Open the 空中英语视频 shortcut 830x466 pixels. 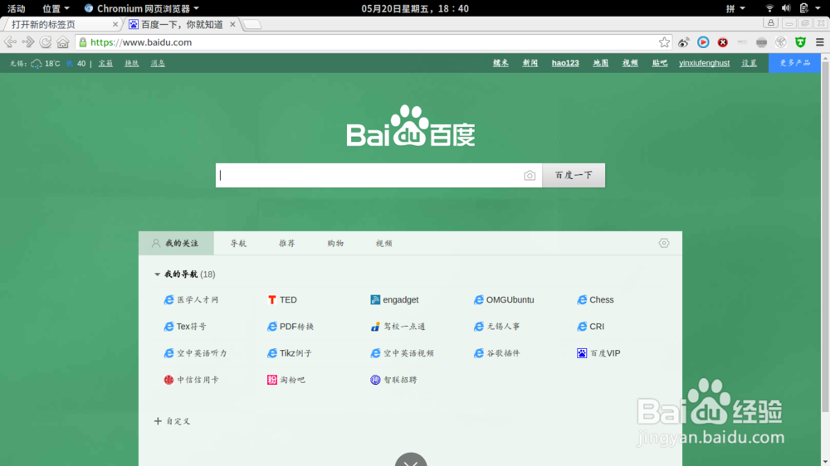(x=403, y=353)
